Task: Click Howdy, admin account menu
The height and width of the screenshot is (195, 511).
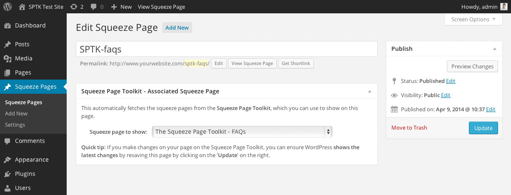Action: (x=479, y=7)
